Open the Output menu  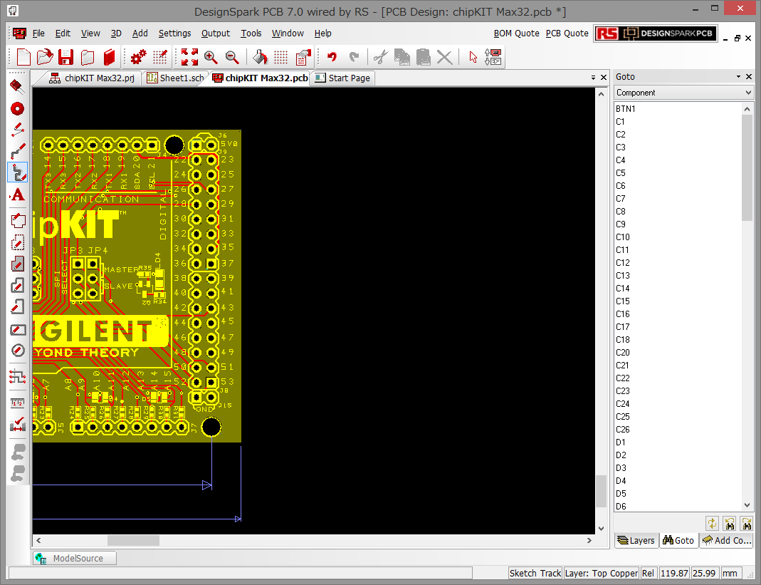(216, 33)
